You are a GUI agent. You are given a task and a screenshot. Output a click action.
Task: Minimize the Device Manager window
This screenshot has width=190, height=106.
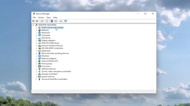tap(138, 14)
